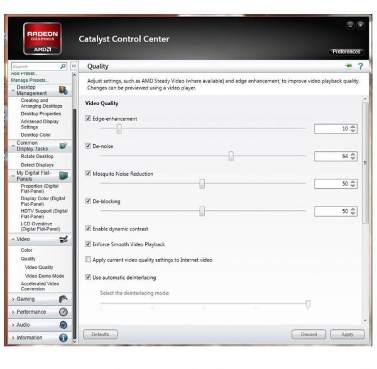Click the Radeon Graphics AMD logo

click(x=42, y=38)
